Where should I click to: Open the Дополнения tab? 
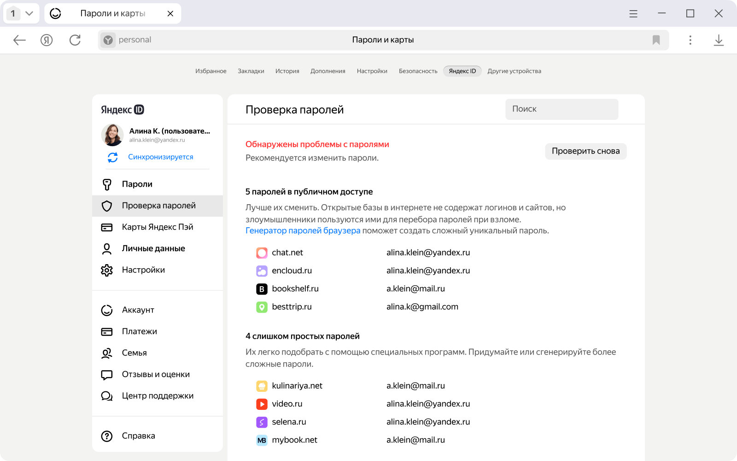tap(328, 71)
